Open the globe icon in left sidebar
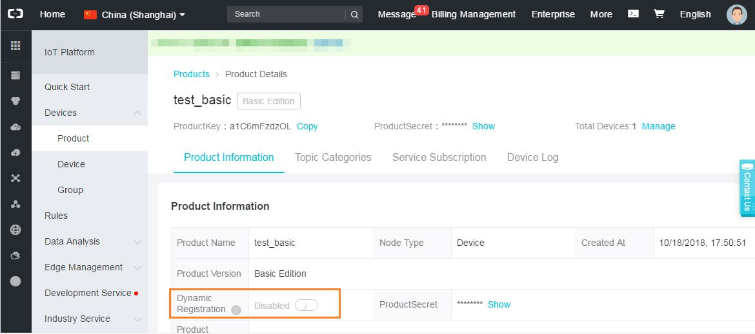Viewport: 755px width, 334px height. 15,230
